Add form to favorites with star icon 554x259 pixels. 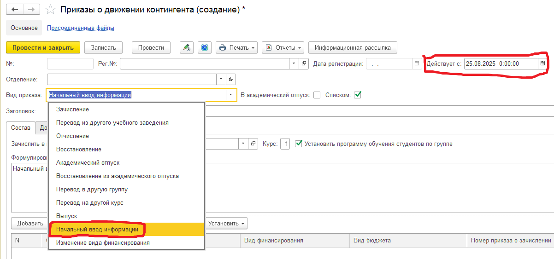52,10
